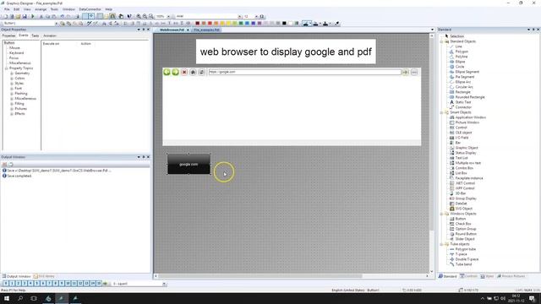Open the File menu
The height and width of the screenshot is (304, 541).
pos(7,9)
